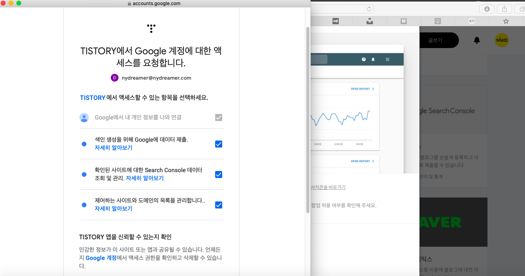Click the Google Search Console logo text
Image resolution: width=525 pixels, height=276 pixels.
click(x=447, y=111)
